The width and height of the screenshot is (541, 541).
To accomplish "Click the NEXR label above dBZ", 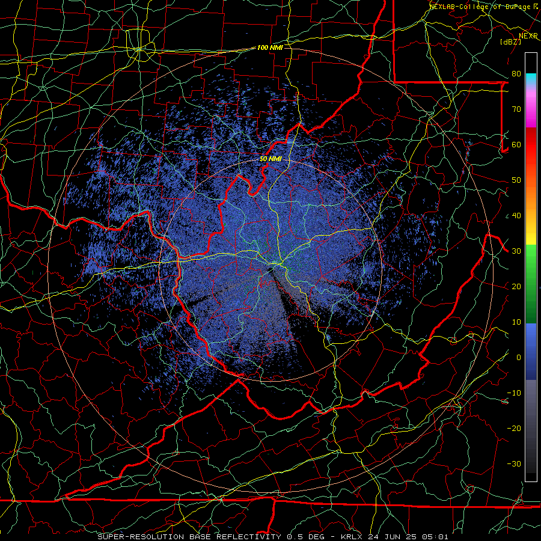I will pyautogui.click(x=528, y=35).
